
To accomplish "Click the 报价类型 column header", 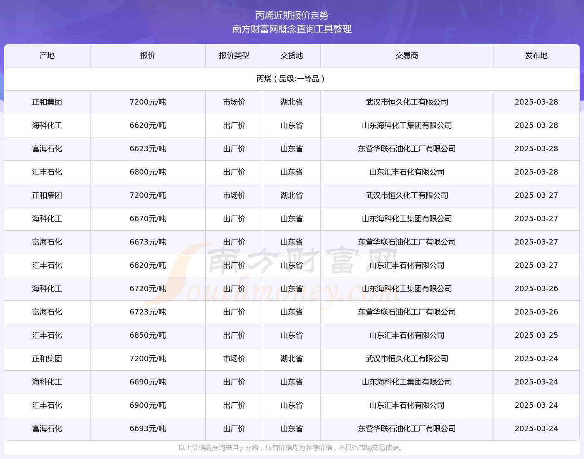I will (234, 55).
